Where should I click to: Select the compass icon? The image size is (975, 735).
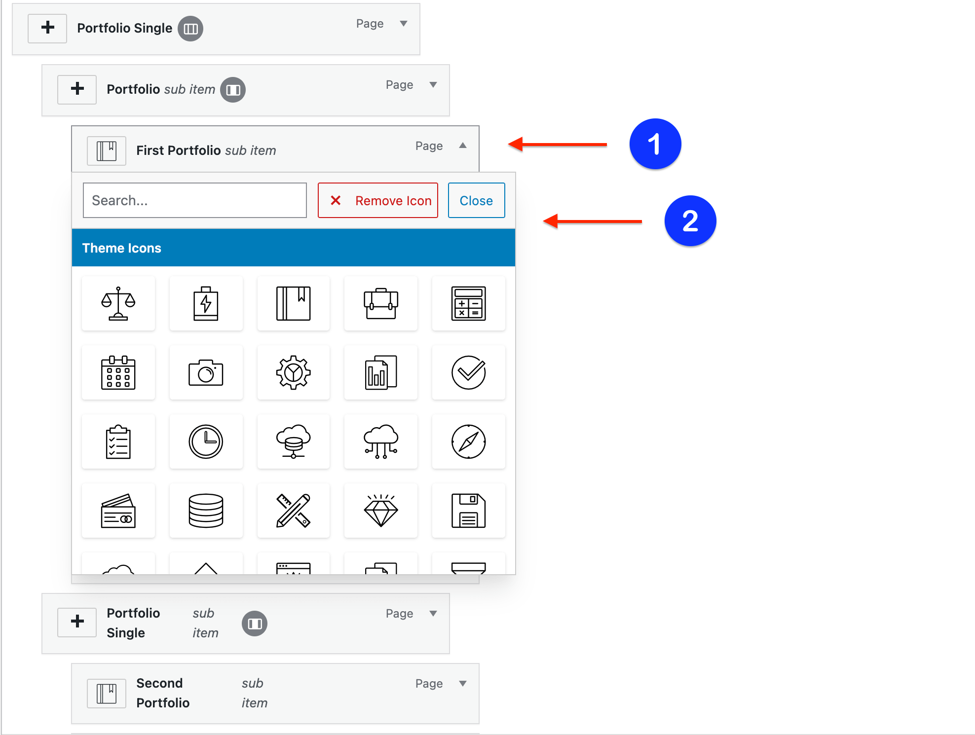point(469,441)
